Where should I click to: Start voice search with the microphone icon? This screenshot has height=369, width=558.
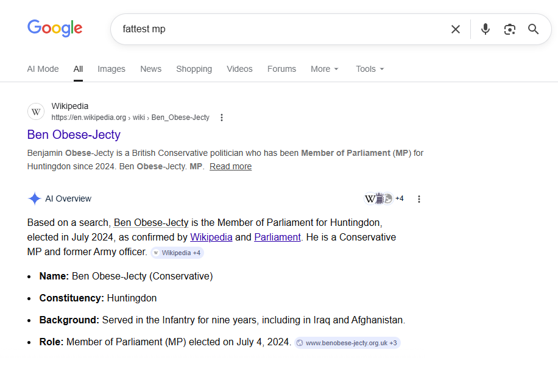(486, 29)
